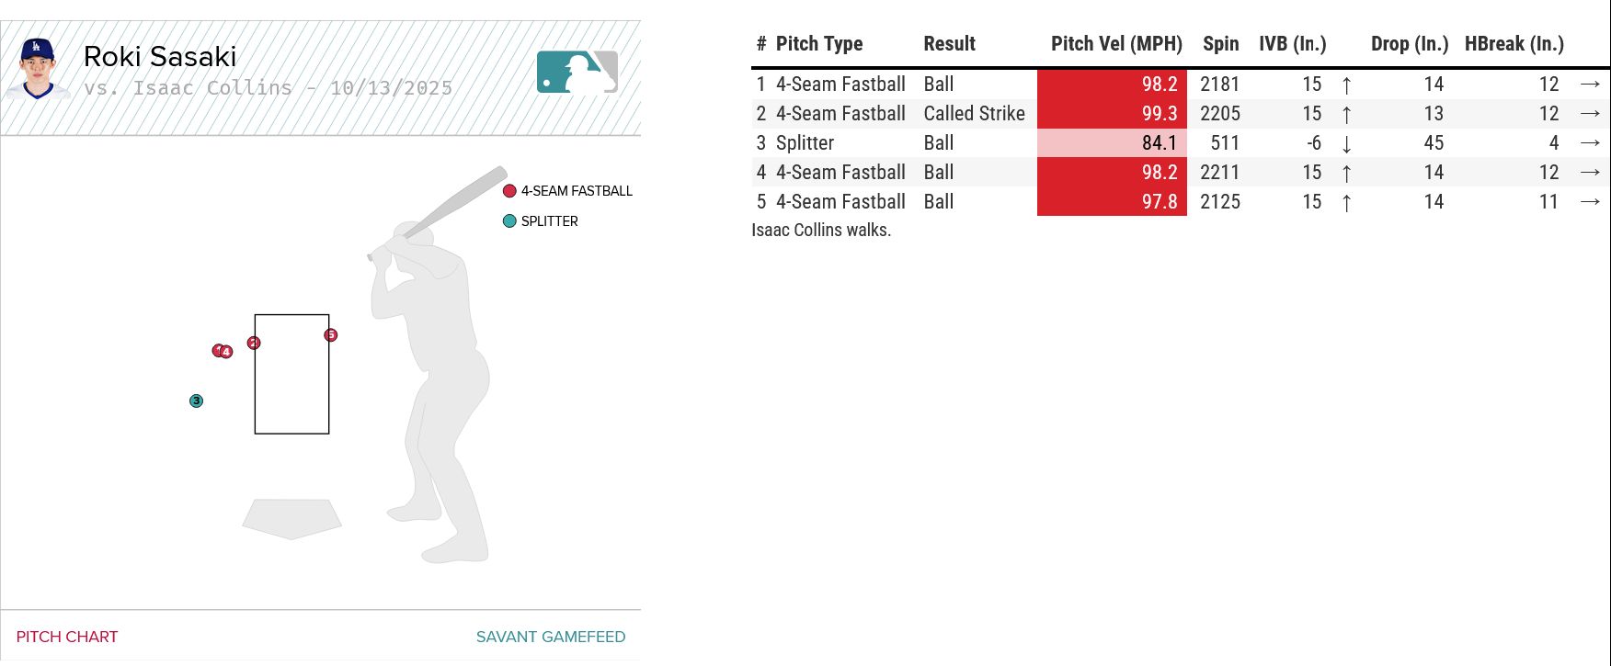The image size is (1611, 666).
Task: Select the 99.3 velocity cell
Action: click(x=1113, y=114)
